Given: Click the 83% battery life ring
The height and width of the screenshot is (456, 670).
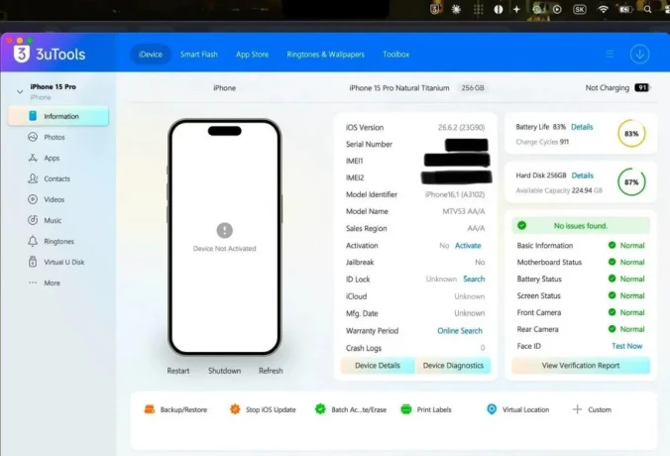Looking at the screenshot, I should 631,134.
